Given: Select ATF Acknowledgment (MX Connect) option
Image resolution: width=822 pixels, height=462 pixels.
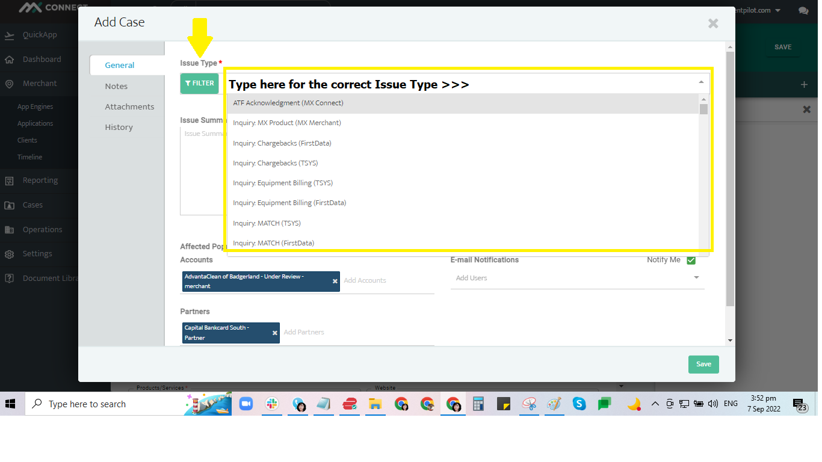Looking at the screenshot, I should [x=288, y=103].
